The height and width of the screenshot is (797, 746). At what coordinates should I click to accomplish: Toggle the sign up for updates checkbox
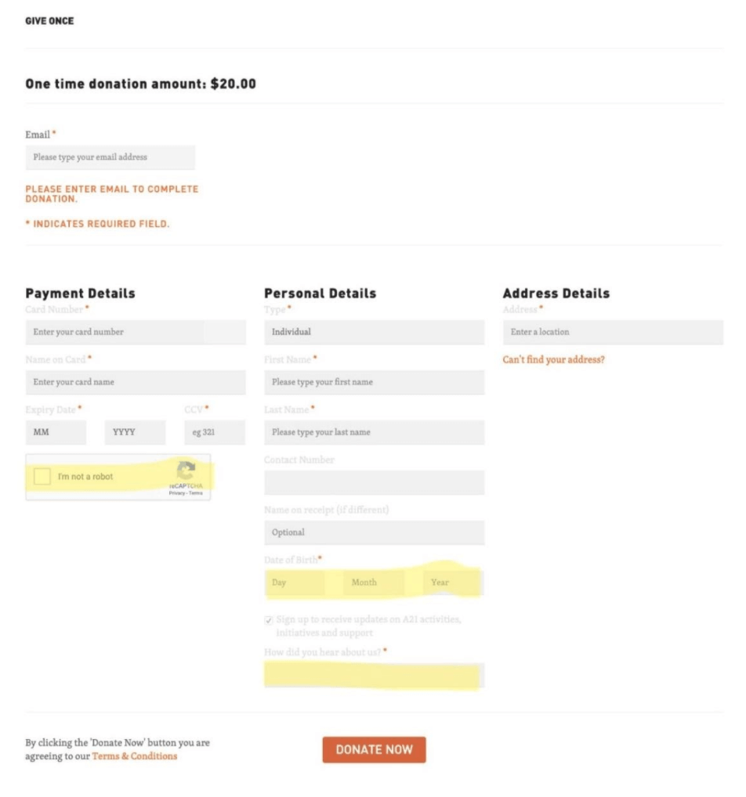point(269,620)
